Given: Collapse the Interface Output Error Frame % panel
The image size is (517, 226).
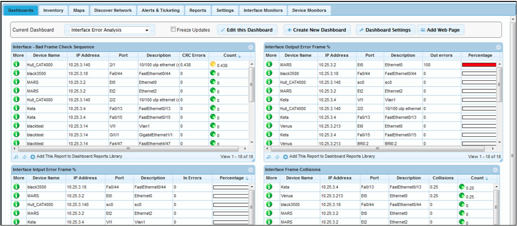Looking at the screenshot, I should [x=498, y=47].
